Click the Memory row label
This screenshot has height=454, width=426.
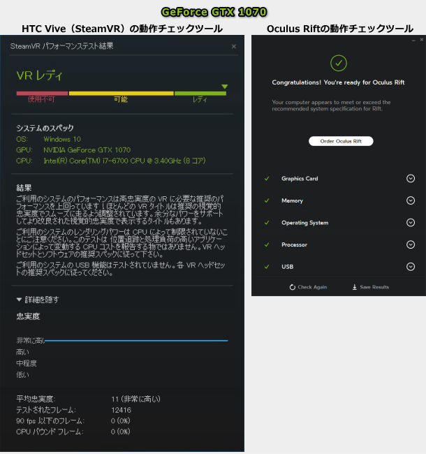292,200
